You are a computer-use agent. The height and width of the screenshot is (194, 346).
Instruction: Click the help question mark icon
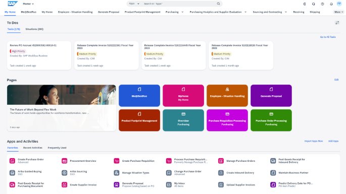pyautogui.click(x=322, y=4)
